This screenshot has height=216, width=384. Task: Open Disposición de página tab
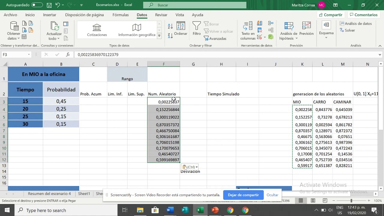click(x=84, y=15)
